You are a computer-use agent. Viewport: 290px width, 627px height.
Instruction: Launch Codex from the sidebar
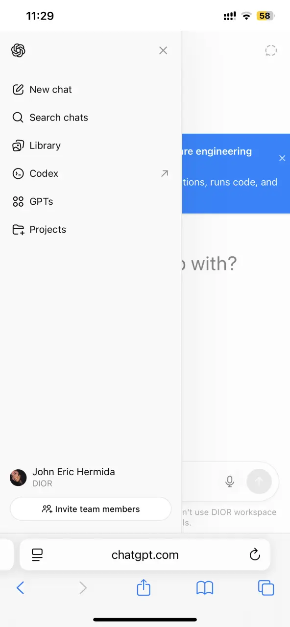[x=91, y=173]
